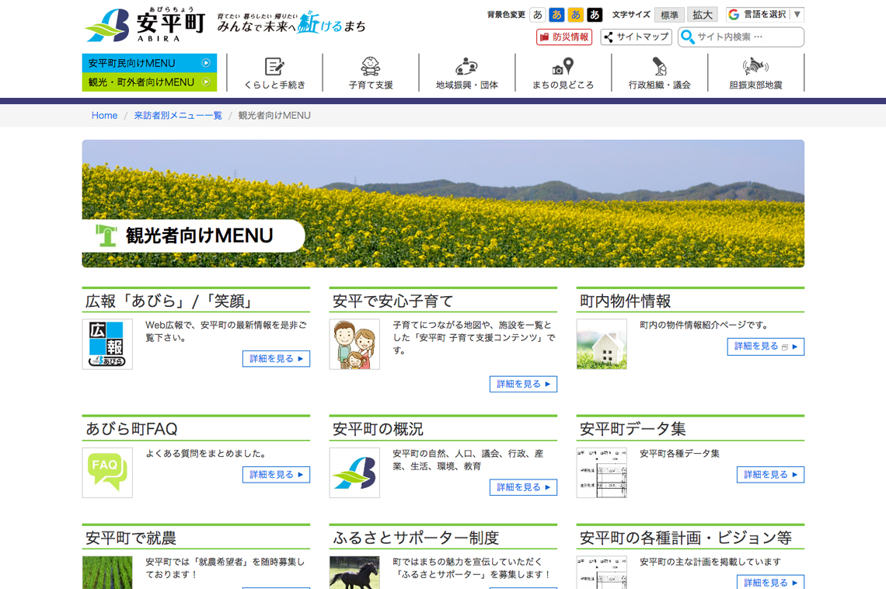Click the 広報「あびら」/「笑顔」 heading
The height and width of the screenshot is (589, 886).
pyautogui.click(x=169, y=301)
